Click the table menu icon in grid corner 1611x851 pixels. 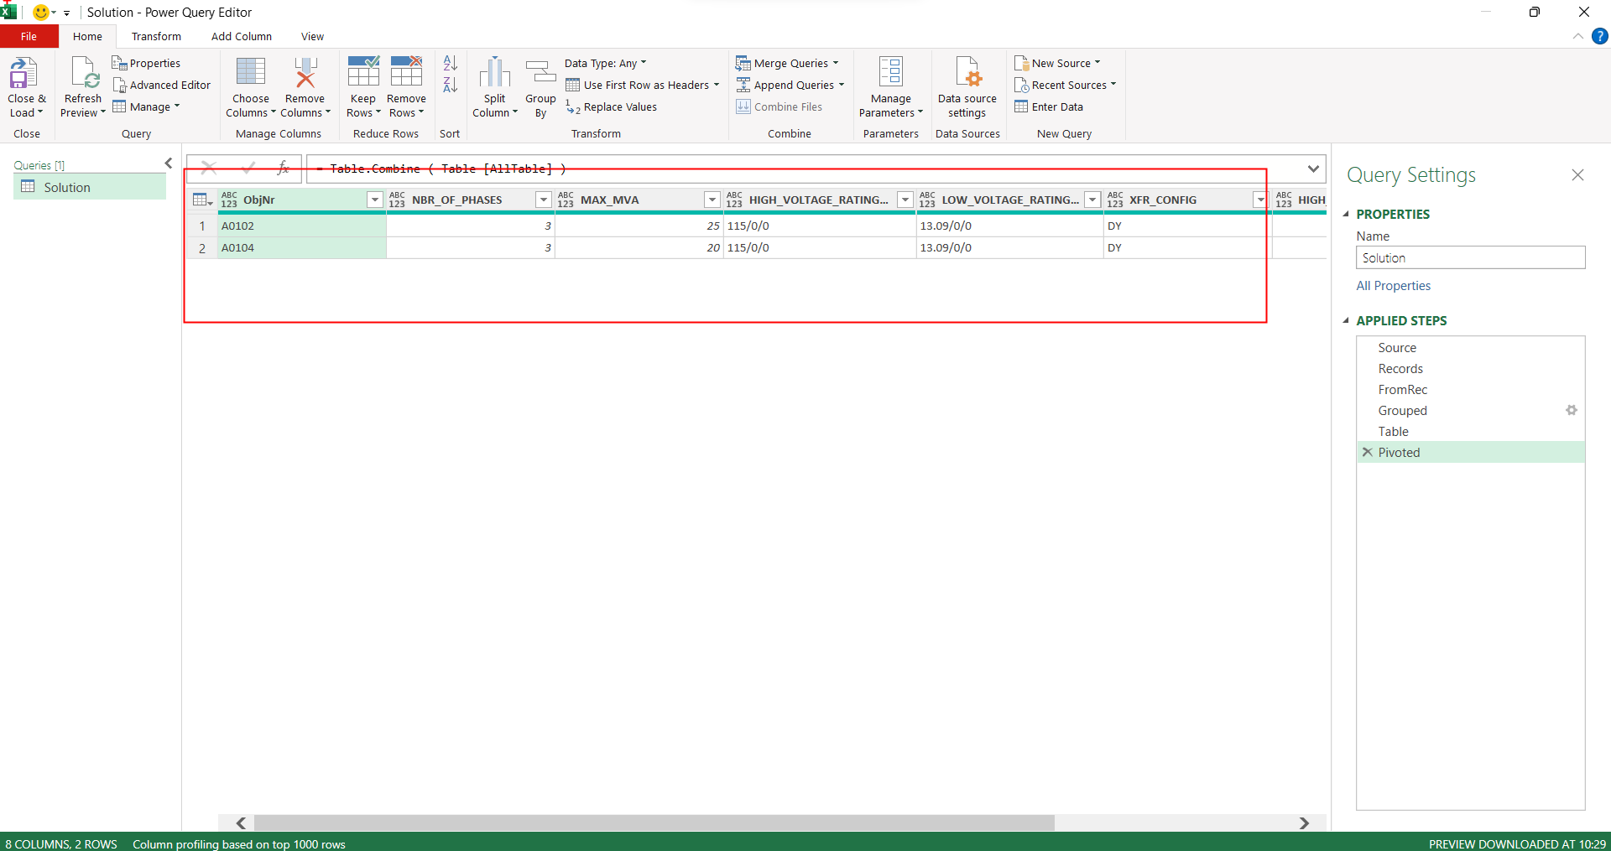tap(202, 200)
